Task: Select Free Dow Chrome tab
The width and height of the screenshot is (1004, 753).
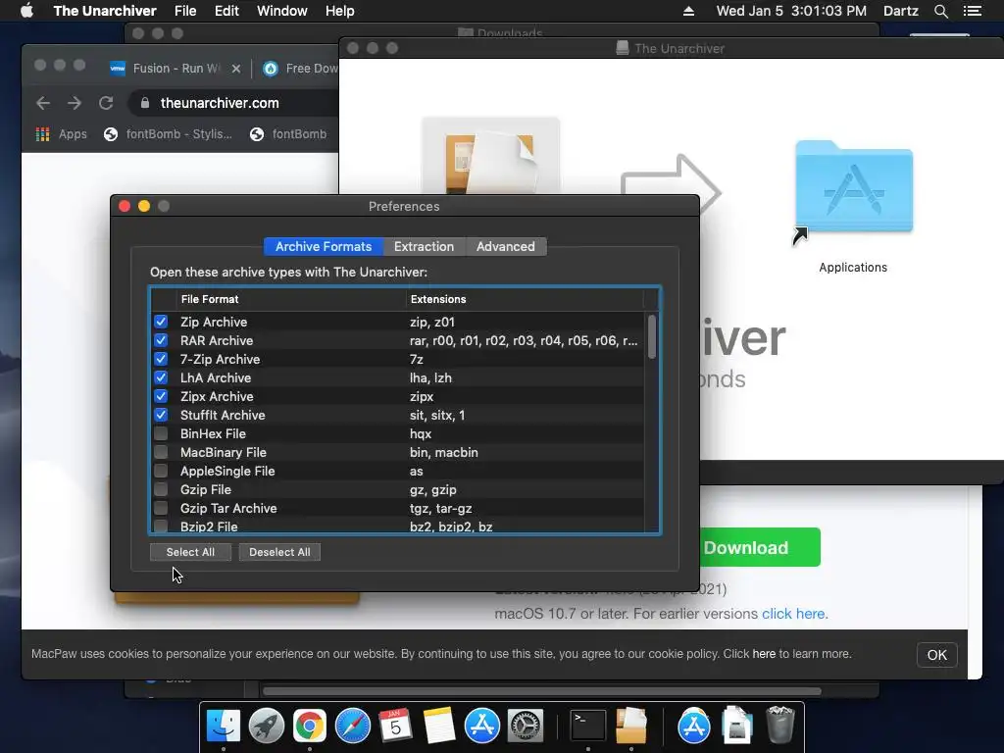Action: (298, 69)
